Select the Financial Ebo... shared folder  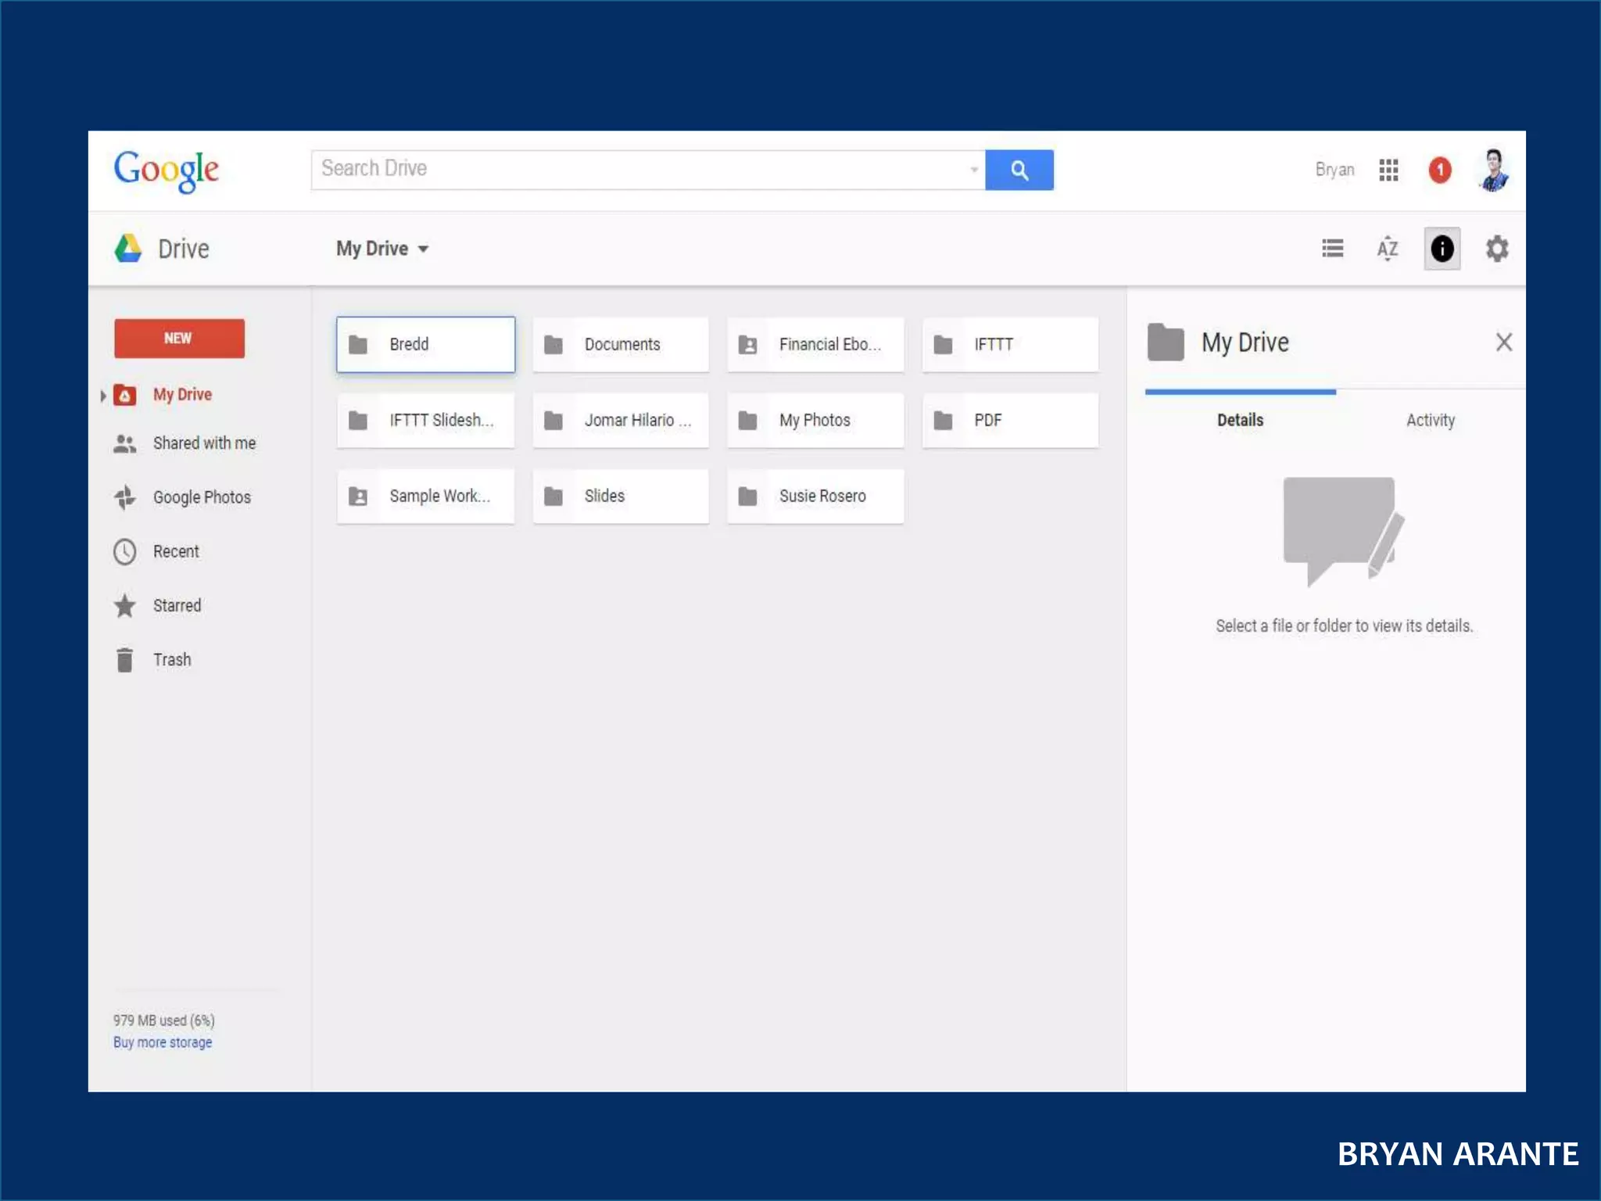815,345
